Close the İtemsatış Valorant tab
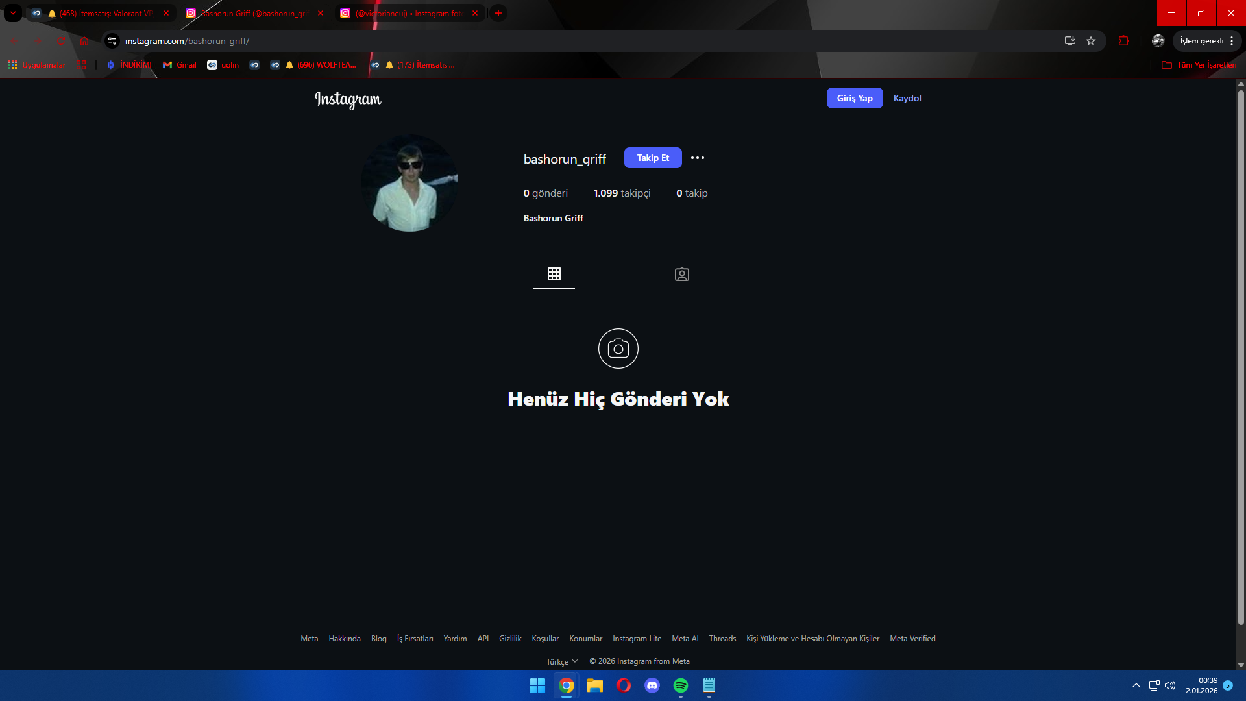The height and width of the screenshot is (701, 1246). (166, 13)
